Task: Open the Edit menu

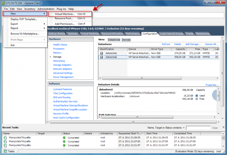Action: click(12, 9)
